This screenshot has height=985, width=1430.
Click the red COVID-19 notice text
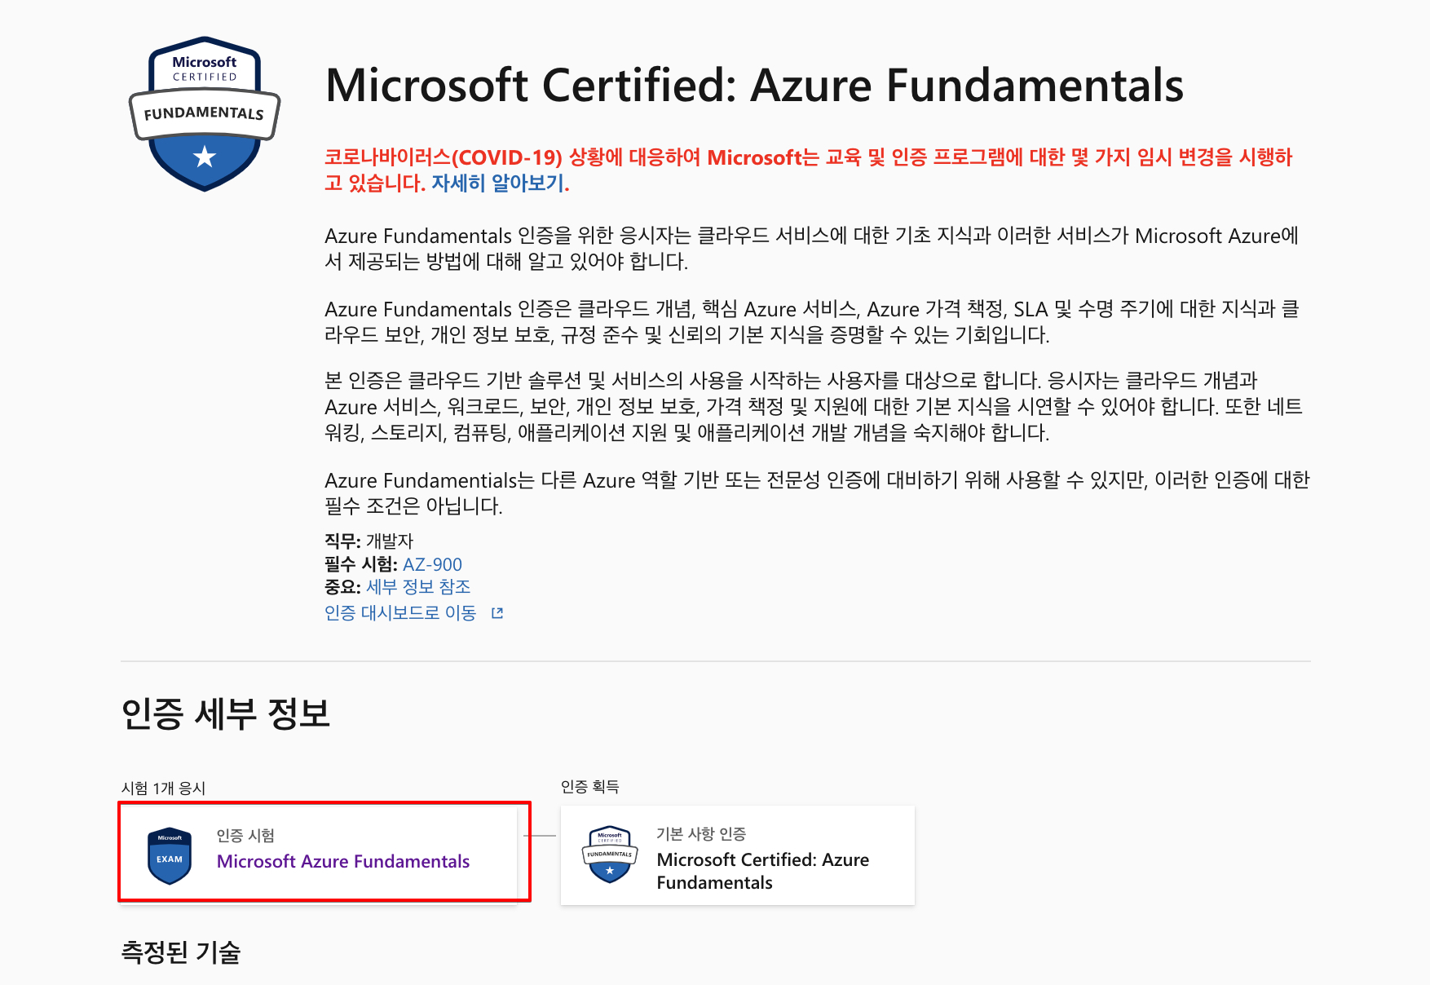[808, 169]
